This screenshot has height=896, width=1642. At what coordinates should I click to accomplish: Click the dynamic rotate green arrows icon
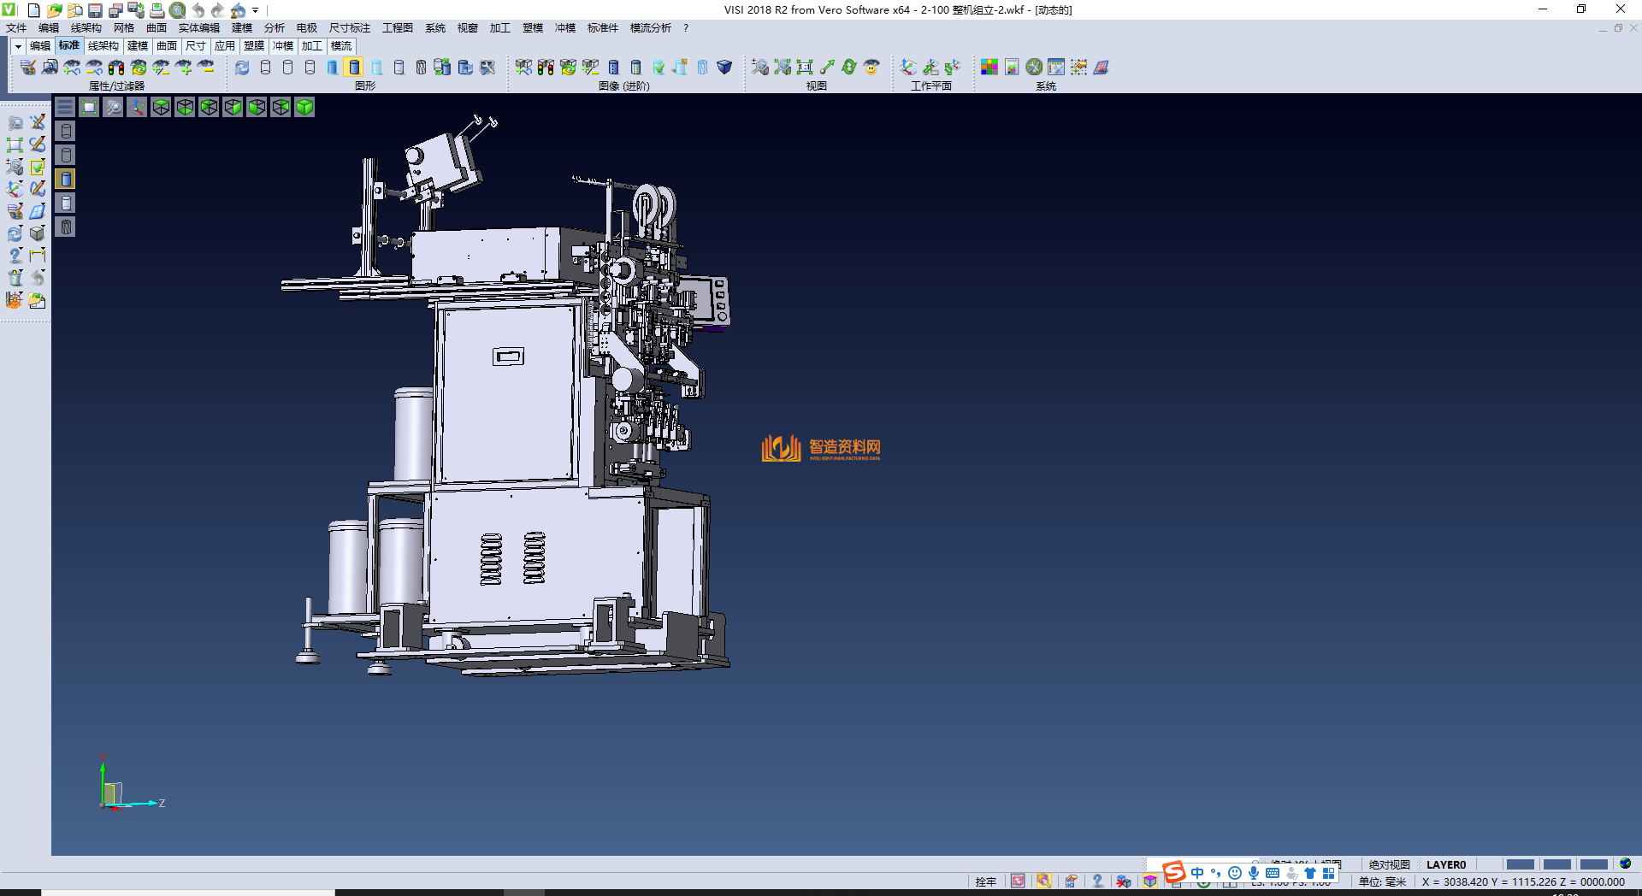click(x=848, y=67)
